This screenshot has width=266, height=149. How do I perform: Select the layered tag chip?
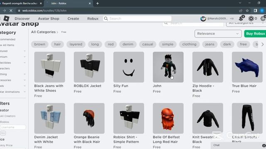(x=76, y=44)
